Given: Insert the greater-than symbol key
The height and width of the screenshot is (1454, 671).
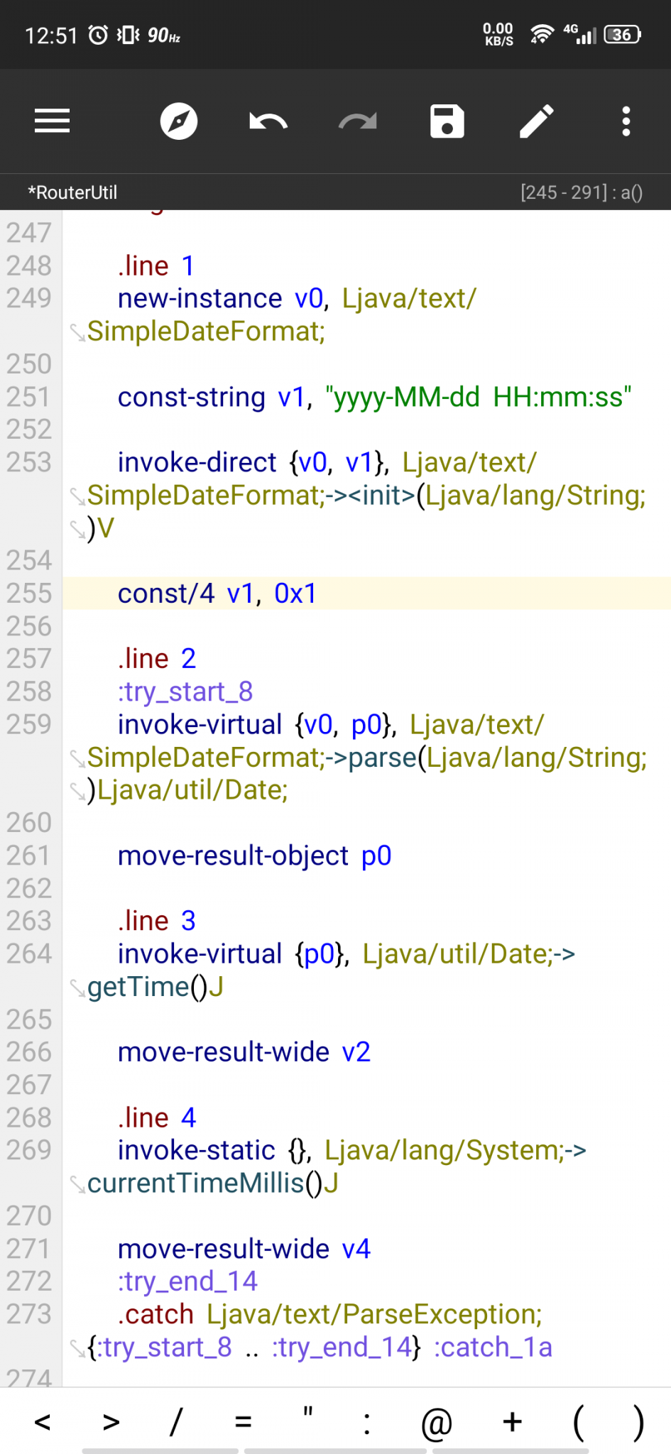Looking at the screenshot, I should tap(111, 1422).
